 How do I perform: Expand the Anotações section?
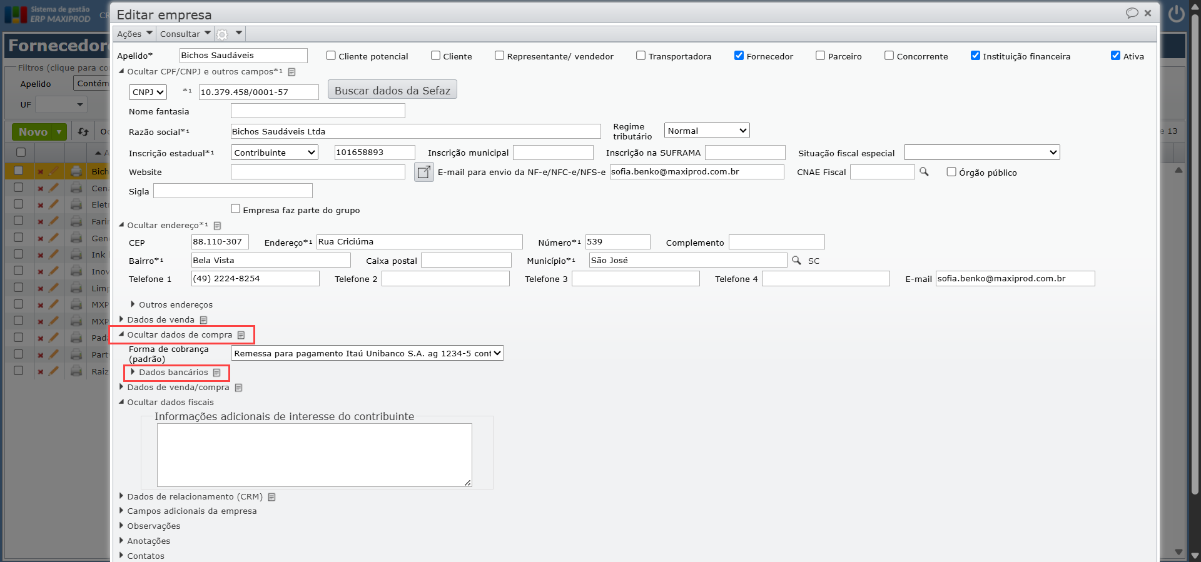pyautogui.click(x=144, y=541)
